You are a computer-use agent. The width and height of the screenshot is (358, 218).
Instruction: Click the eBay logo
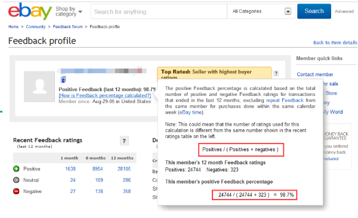pyautogui.click(x=30, y=11)
